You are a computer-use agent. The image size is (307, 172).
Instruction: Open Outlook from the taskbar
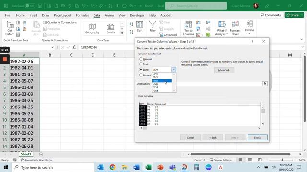(100, 167)
